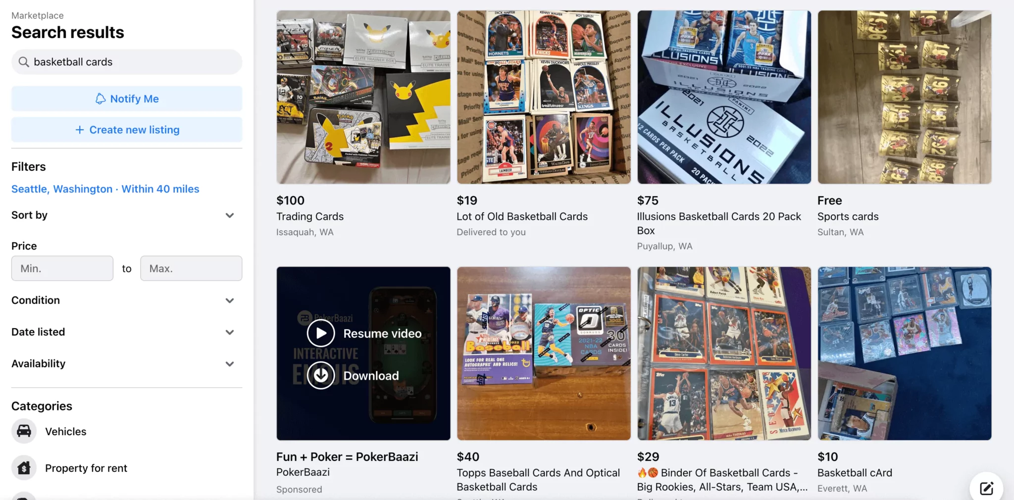The height and width of the screenshot is (500, 1014).
Task: Click the plus icon for new listing
Action: click(x=80, y=130)
